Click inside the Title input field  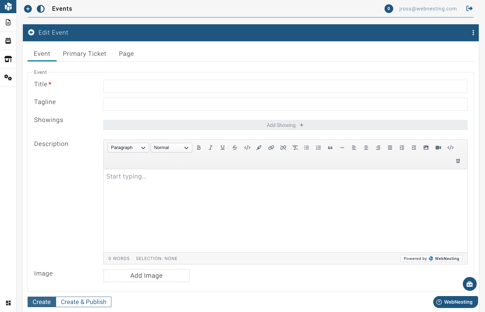pyautogui.click(x=285, y=86)
